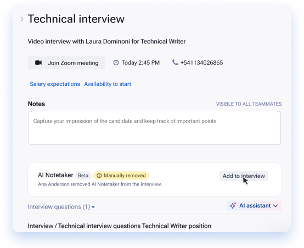
Task: Click the phone number +541134026865
Action: click(201, 62)
